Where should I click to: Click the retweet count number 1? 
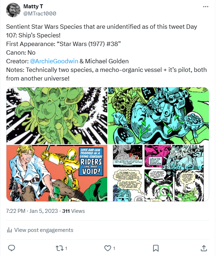[66, 248]
